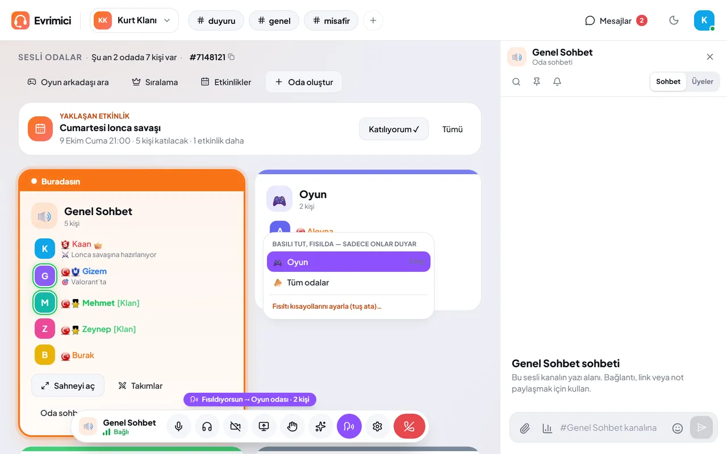Toggle Katılıyorum attendance button
Image resolution: width=727 pixels, height=454 pixels.
394,129
